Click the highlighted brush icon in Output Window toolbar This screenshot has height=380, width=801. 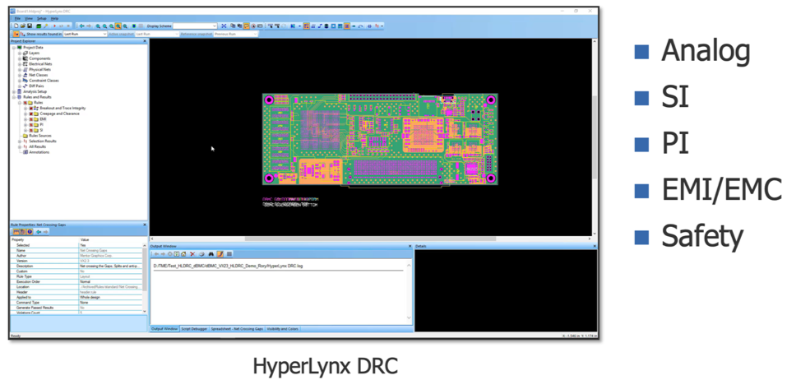(x=220, y=254)
